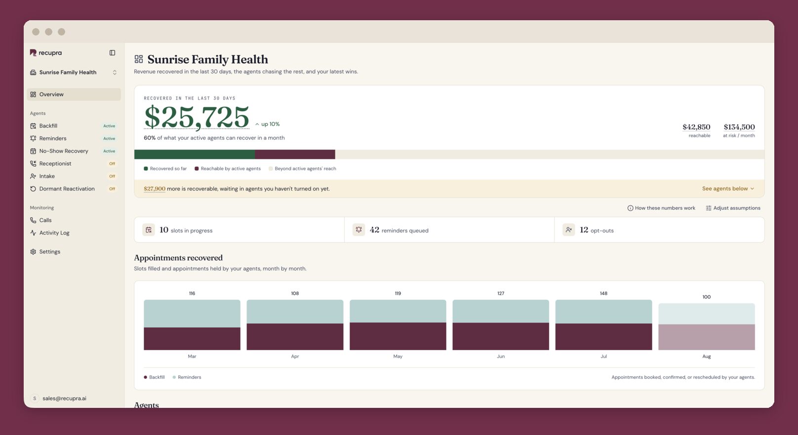Click the dashboard icon beside page title

[x=139, y=59]
